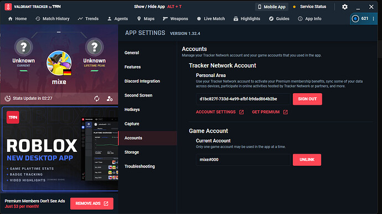Open the App Info tab
The image size is (382, 214).
click(x=309, y=18)
